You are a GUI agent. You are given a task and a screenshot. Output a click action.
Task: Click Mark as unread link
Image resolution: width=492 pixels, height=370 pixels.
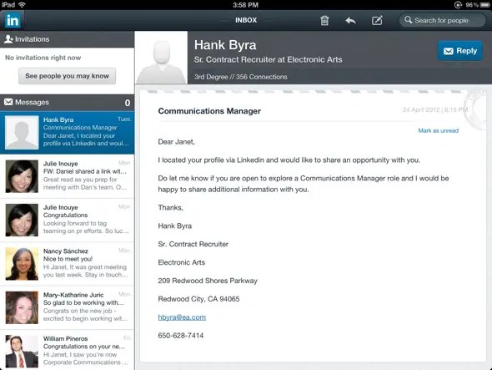(x=438, y=130)
